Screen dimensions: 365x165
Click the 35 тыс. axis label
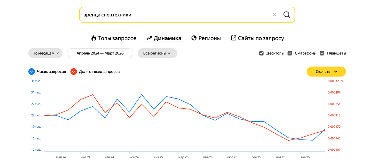[36, 81]
